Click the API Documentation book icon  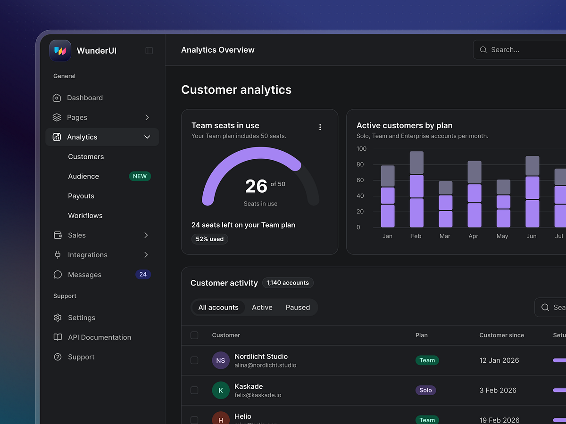coord(58,337)
